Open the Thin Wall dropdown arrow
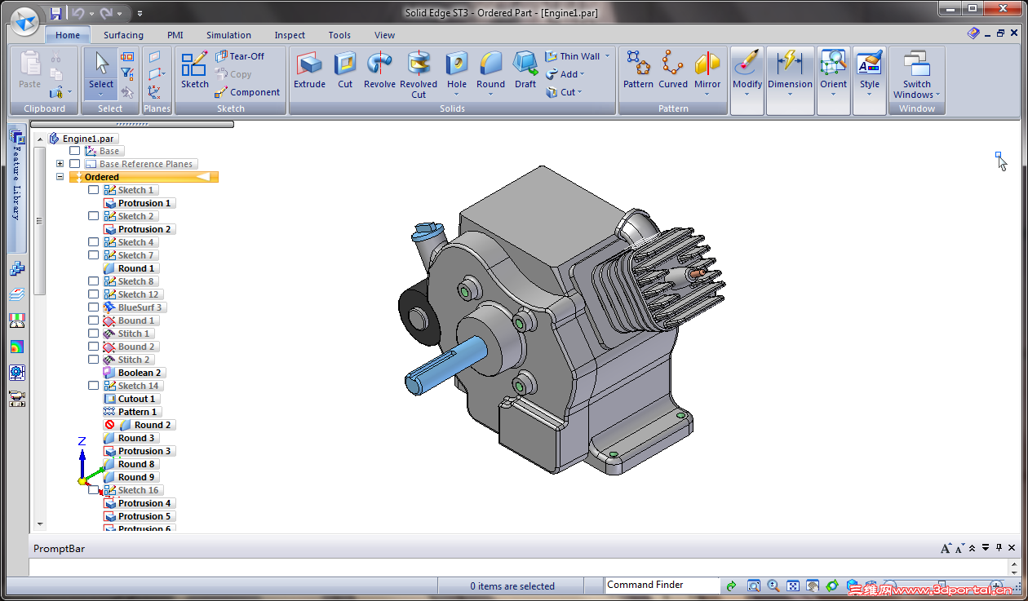The image size is (1028, 601). point(608,56)
